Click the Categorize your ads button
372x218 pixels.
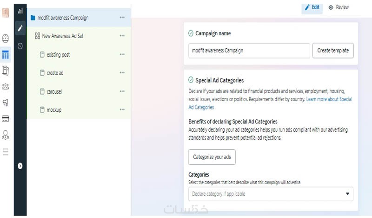click(x=212, y=157)
